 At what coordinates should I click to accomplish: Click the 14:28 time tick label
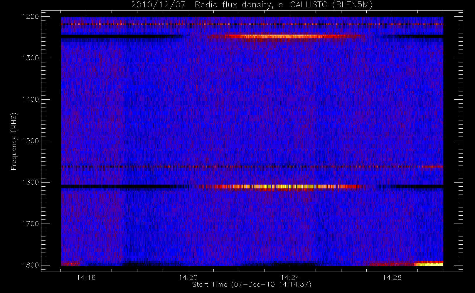tap(392, 277)
